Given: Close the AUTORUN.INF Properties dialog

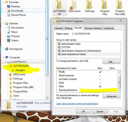Looking at the screenshot, I should point(120,20).
